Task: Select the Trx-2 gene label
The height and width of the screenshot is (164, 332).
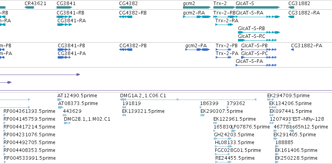Action: (x=220, y=4)
